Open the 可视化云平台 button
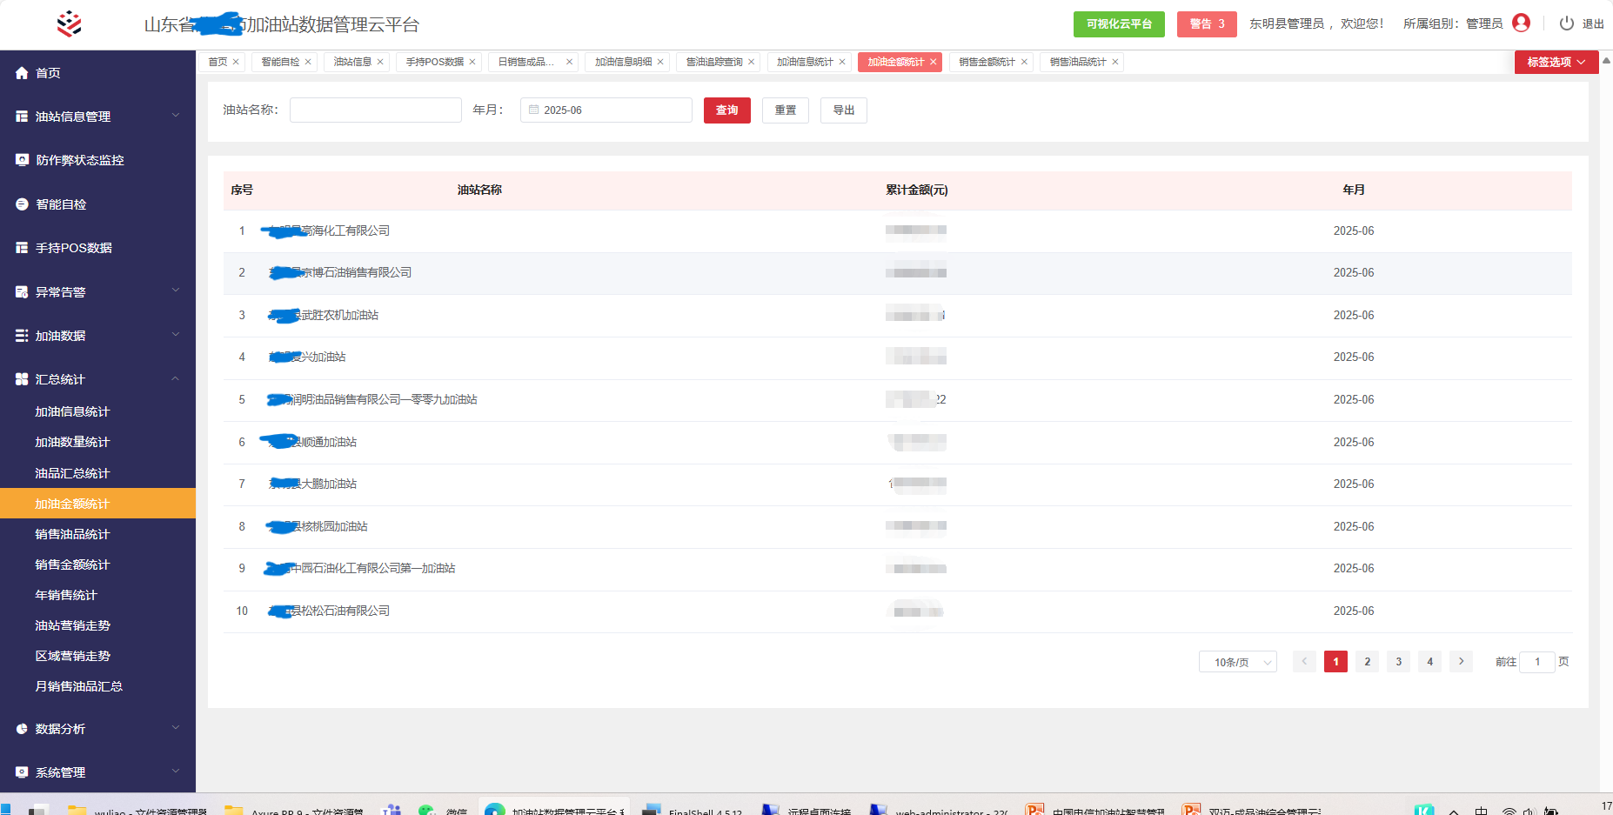Image resolution: width=1613 pixels, height=815 pixels. (1119, 23)
